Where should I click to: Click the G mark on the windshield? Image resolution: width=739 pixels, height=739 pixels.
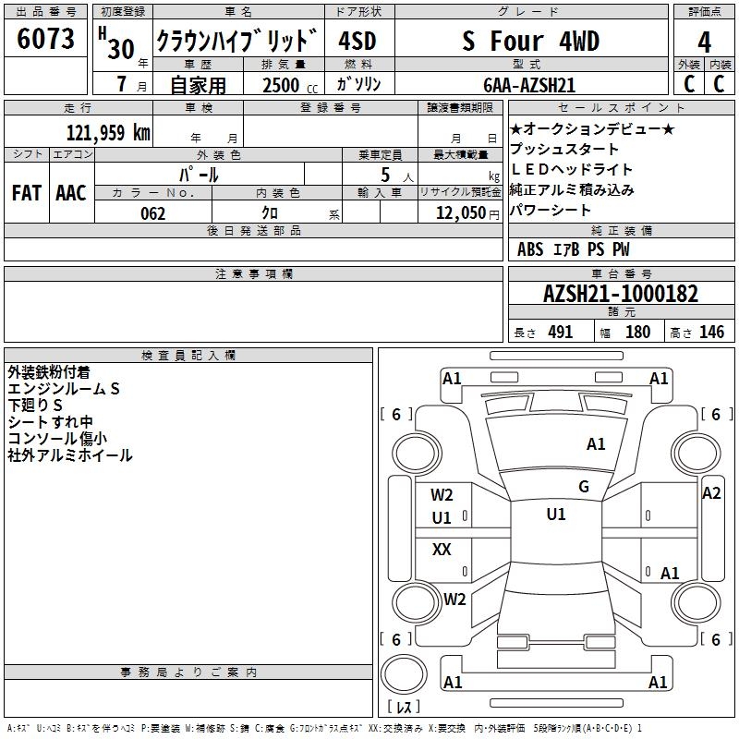pyautogui.click(x=583, y=487)
